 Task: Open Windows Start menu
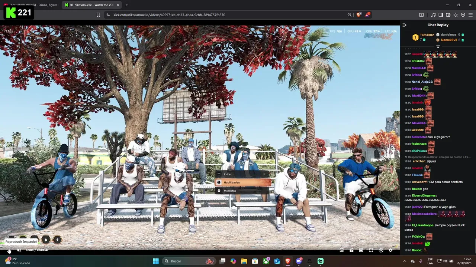[x=156, y=261]
